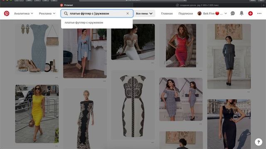Go to Главная
The height and width of the screenshot is (149, 266).
tap(167, 13)
